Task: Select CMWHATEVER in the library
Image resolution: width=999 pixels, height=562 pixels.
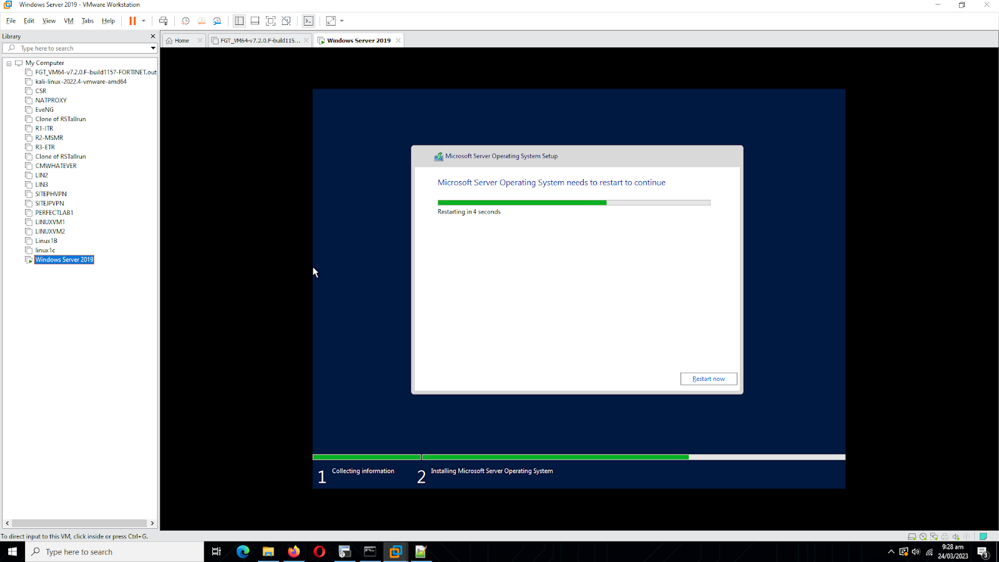Action: 56,166
